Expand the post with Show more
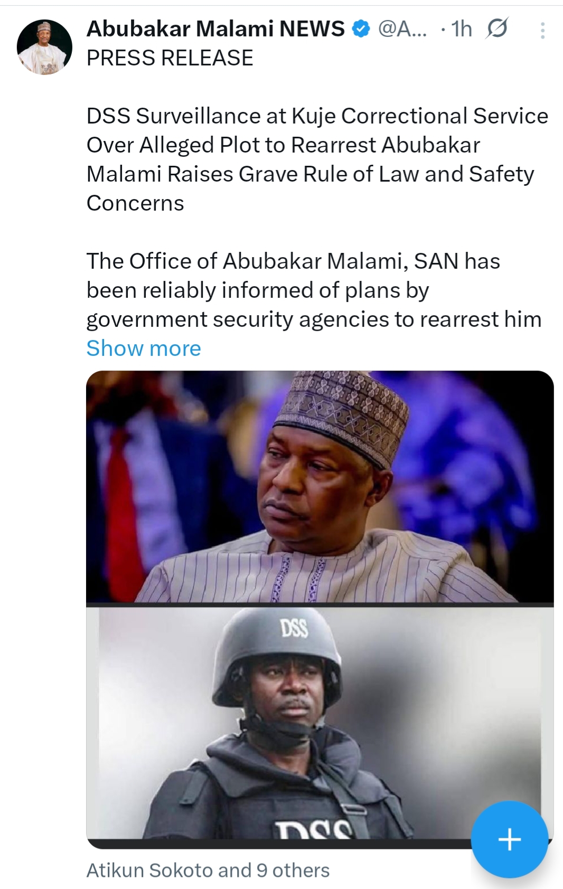Screen dimensions: 563x889 point(144,348)
